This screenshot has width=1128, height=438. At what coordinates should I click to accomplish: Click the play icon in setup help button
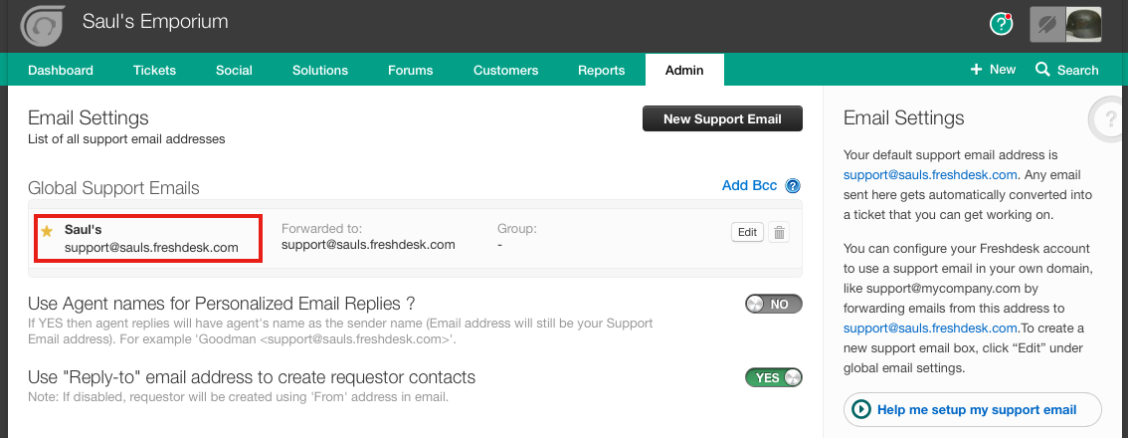861,409
